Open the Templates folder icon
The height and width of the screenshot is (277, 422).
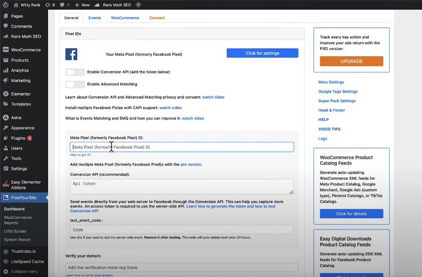(6, 104)
